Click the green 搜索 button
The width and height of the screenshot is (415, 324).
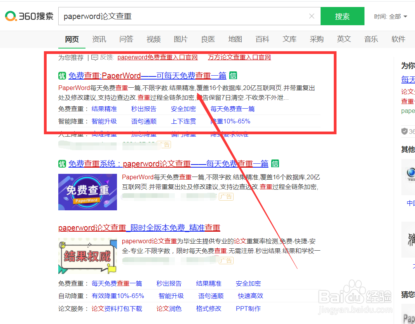[342, 16]
